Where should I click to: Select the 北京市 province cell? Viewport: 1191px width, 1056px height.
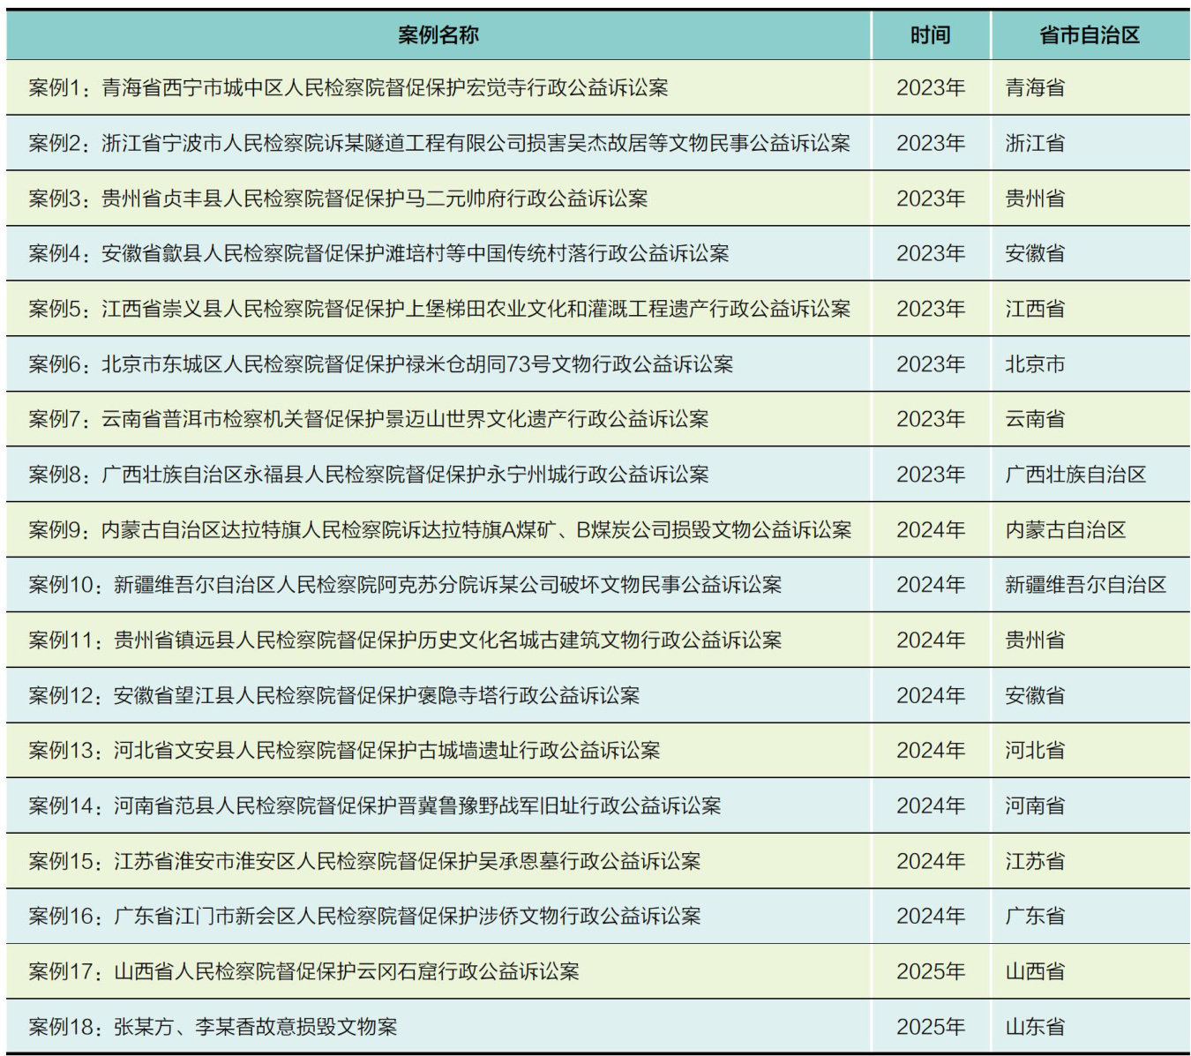click(x=1034, y=364)
